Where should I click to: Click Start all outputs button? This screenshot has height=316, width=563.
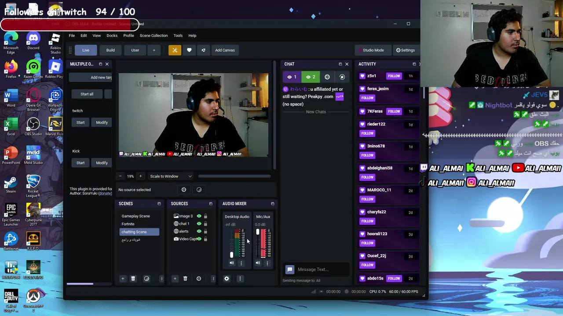coord(87,94)
